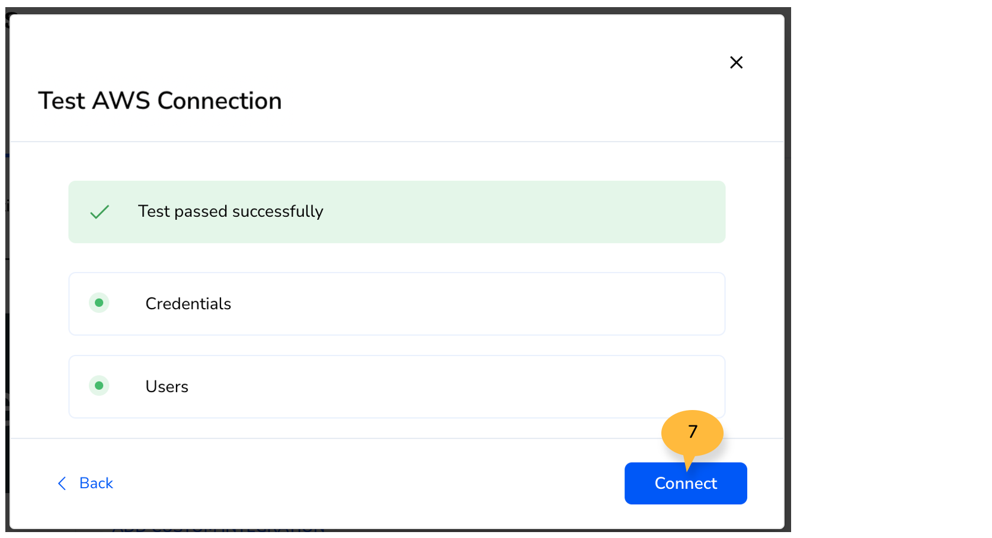Viewport: 992px width, 538px height.
Task: Go back using the Back link
Action: 85,483
